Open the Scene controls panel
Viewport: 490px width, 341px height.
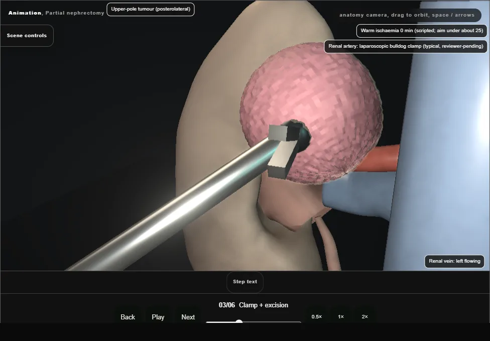point(27,36)
